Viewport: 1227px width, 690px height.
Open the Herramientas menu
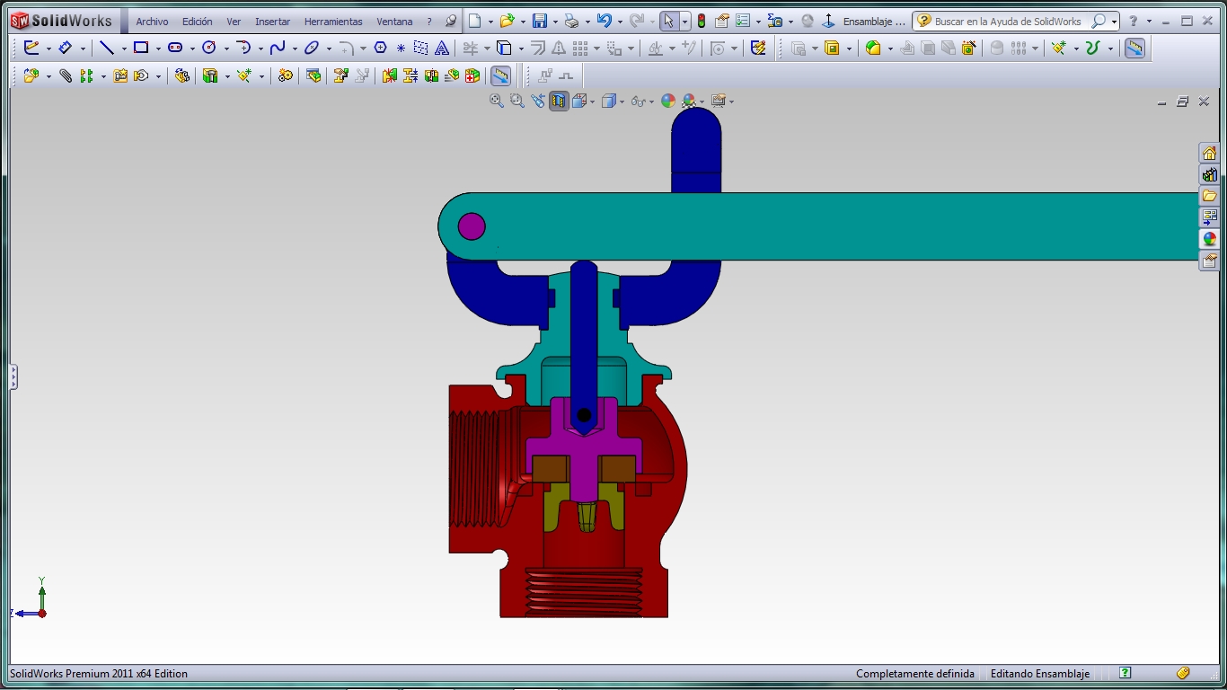[333, 22]
